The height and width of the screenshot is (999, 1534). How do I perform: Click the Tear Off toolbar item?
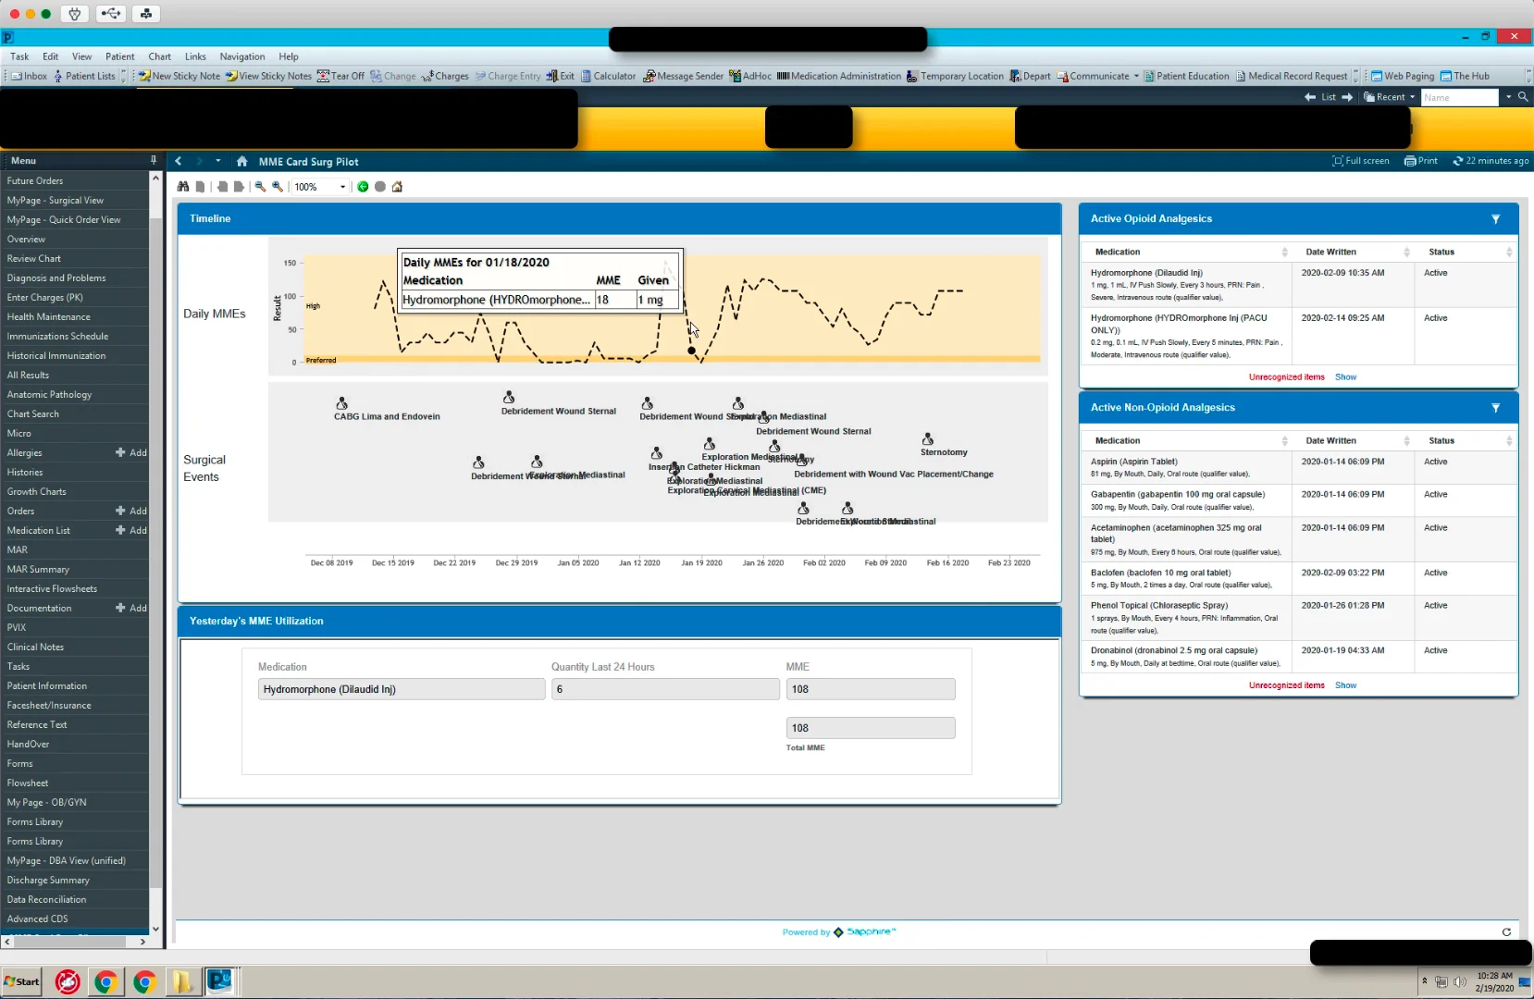(x=340, y=76)
